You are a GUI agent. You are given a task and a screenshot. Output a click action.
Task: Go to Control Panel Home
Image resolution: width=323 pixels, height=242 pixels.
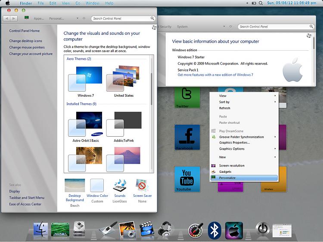24,31
